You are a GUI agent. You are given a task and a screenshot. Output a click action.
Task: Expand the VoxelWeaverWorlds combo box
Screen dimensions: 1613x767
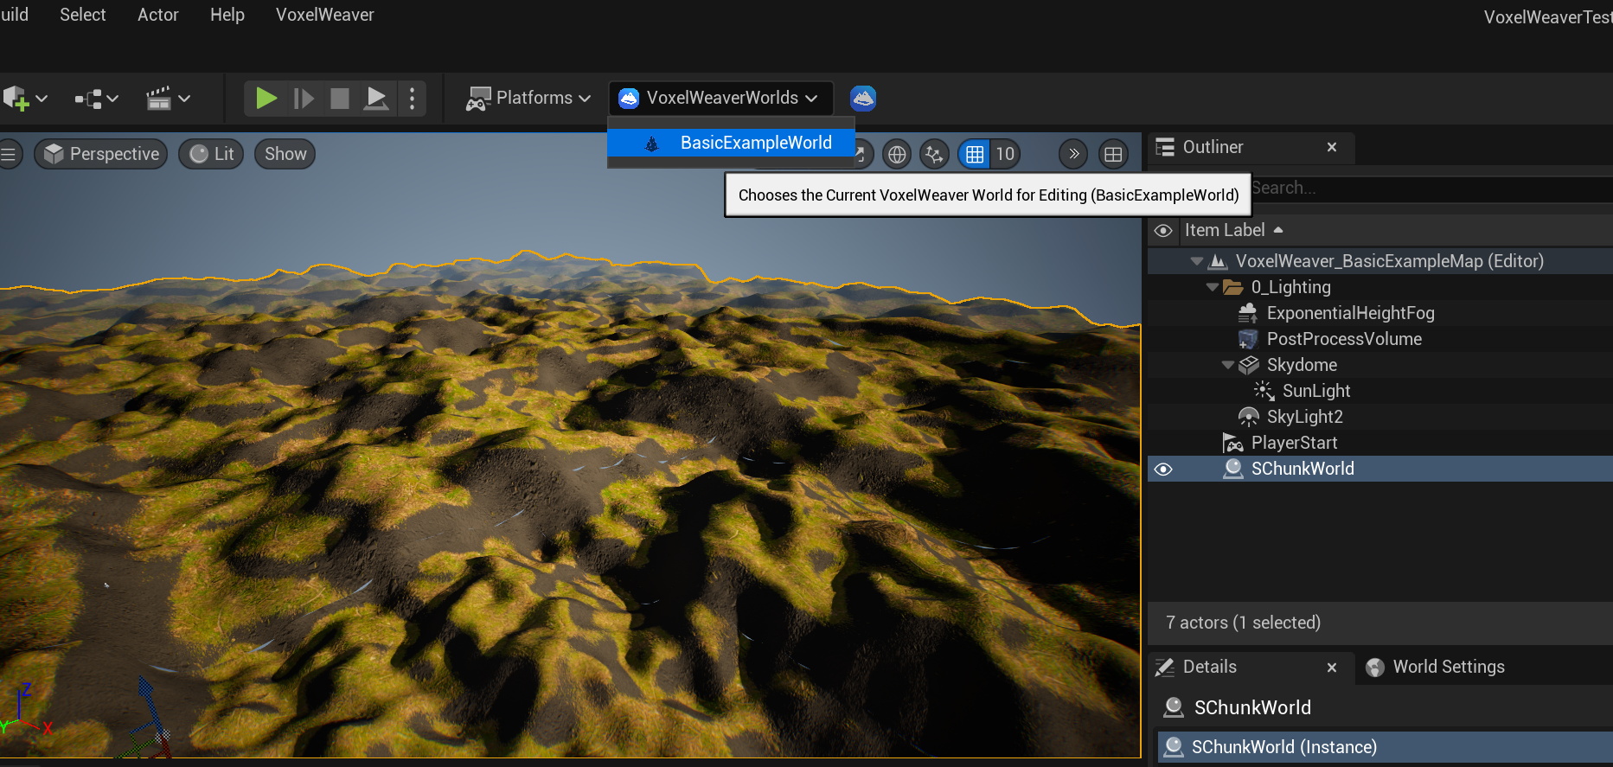click(720, 98)
